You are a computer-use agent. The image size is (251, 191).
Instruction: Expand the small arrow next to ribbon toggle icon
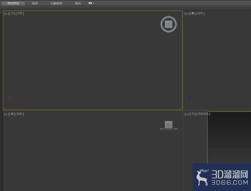tap(94, 3)
